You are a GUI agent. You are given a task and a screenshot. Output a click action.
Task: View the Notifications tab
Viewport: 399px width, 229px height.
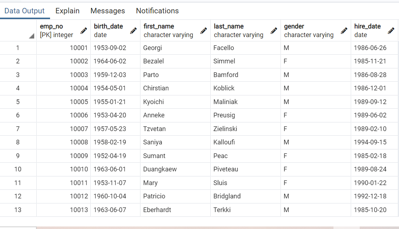pos(157,11)
